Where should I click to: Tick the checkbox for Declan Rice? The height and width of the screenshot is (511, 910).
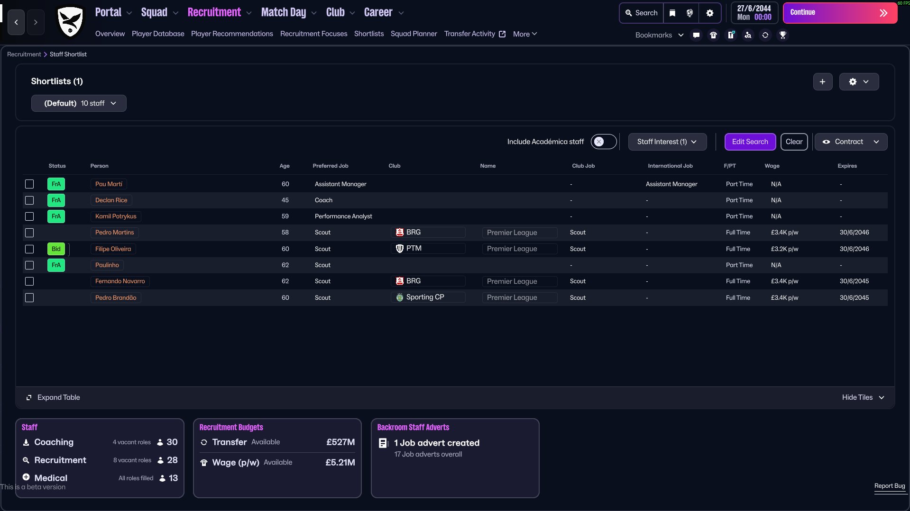[x=29, y=200]
